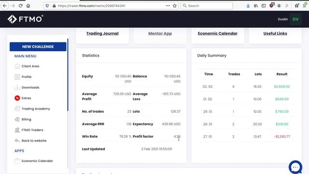Click the Billing icon
Screen dimensions: 309x174
click(x=17, y=119)
